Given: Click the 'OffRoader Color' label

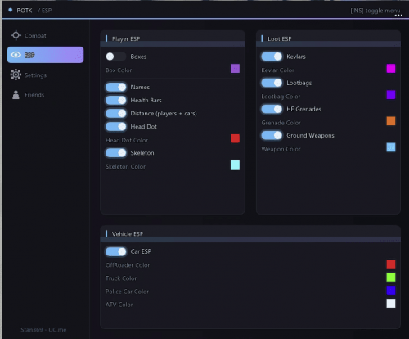Looking at the screenshot, I should click(128, 265).
